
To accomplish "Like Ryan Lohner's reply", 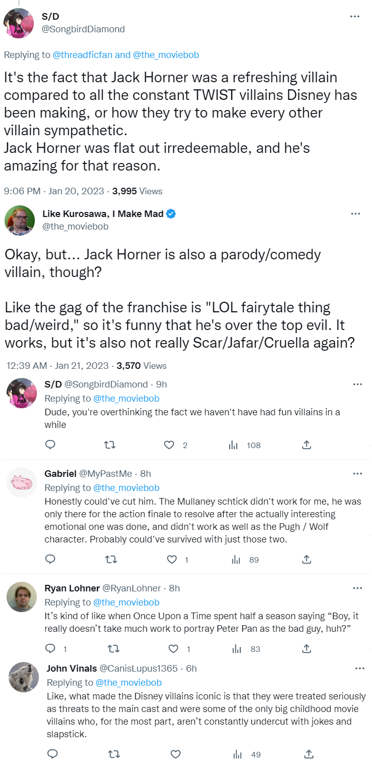I will click(x=173, y=649).
